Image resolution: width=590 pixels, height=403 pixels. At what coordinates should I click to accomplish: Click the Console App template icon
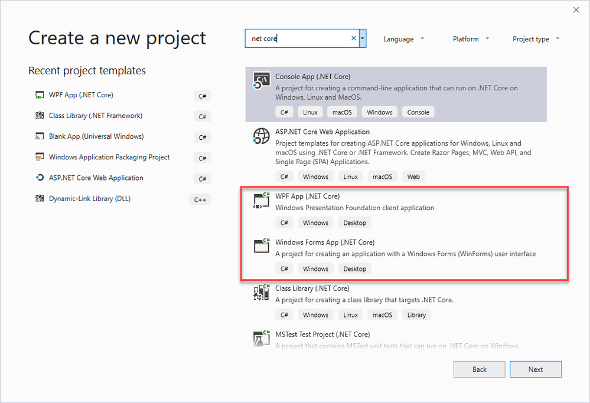(261, 81)
